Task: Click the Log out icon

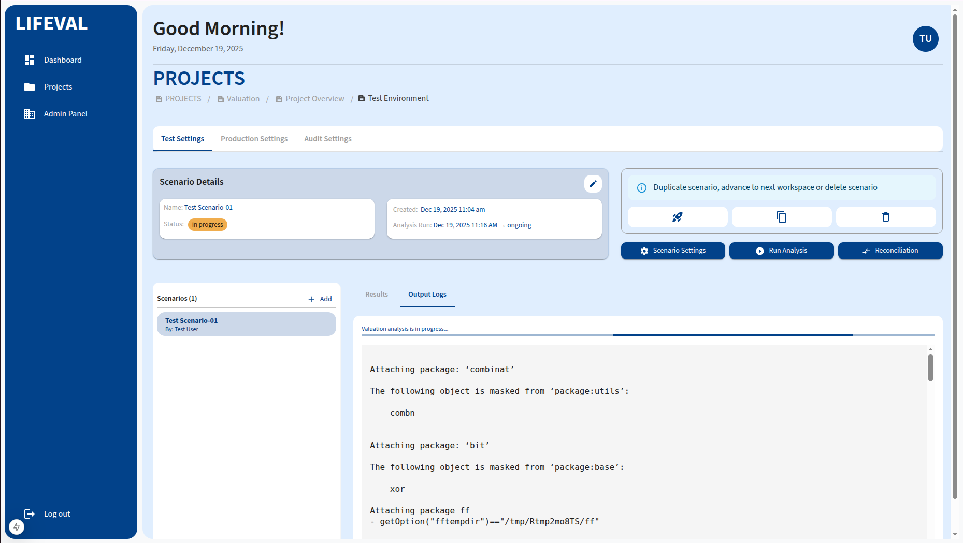Action: pos(30,513)
